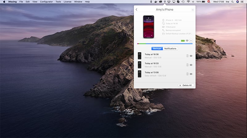The width and height of the screenshot is (247, 138).
Task: Open the Help menu
Action: 87,2
